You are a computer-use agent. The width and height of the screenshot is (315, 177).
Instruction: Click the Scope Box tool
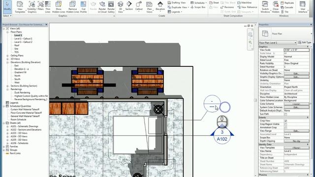198,7
